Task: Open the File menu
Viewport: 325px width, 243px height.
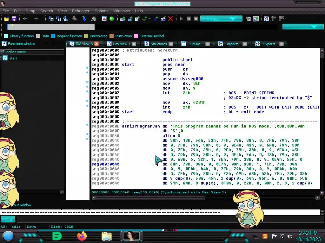Action: coord(6,11)
